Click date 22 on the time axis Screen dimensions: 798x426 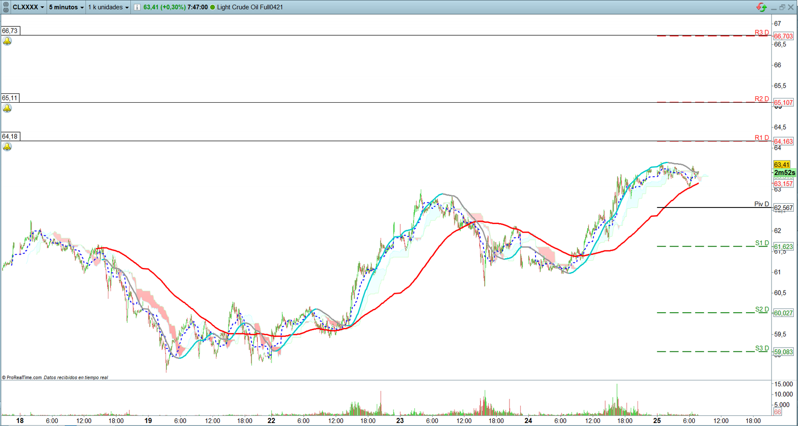[271, 420]
